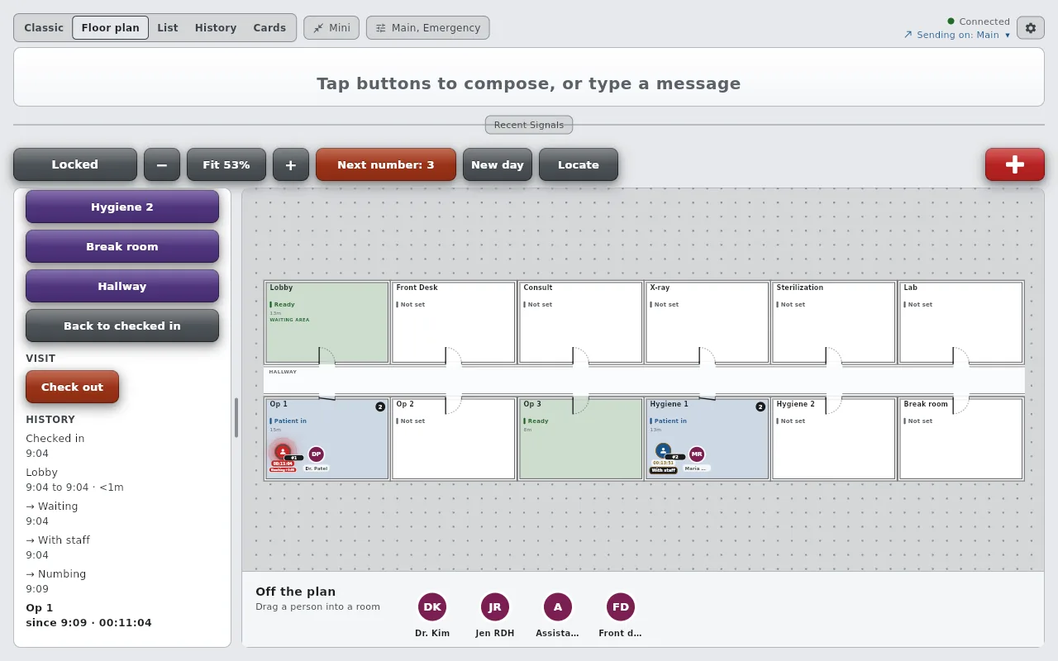This screenshot has height=661, width=1058.
Task: Select the X-ray room on floor plan
Action: pyautogui.click(x=708, y=322)
